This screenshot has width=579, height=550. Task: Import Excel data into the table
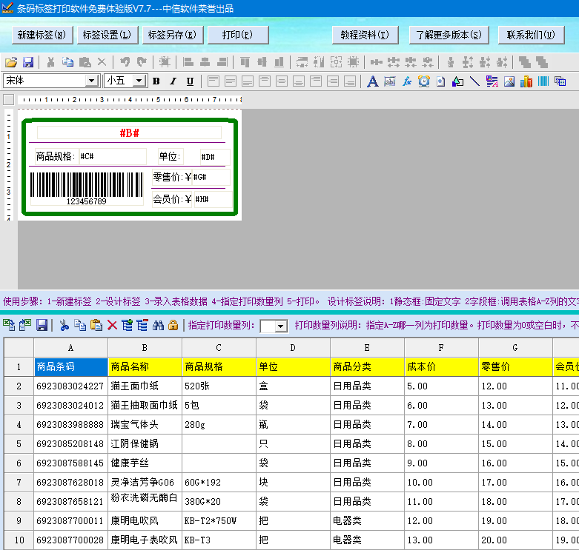click(x=9, y=325)
